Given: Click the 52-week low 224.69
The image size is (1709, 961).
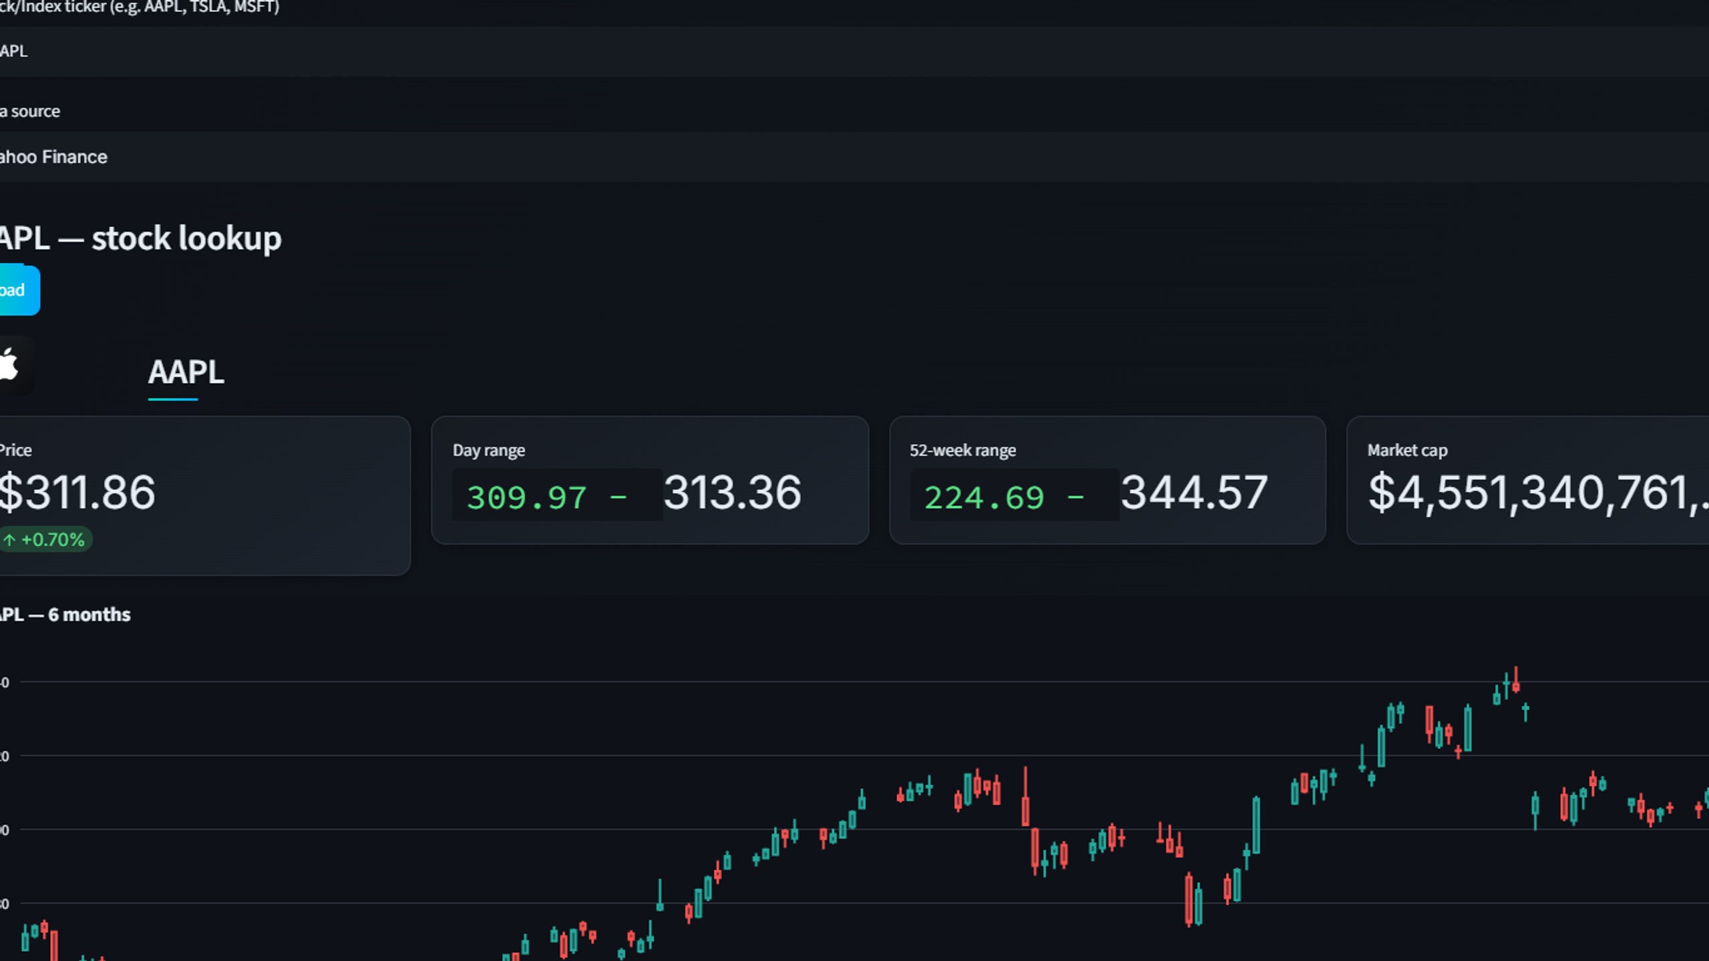Looking at the screenshot, I should (x=984, y=497).
